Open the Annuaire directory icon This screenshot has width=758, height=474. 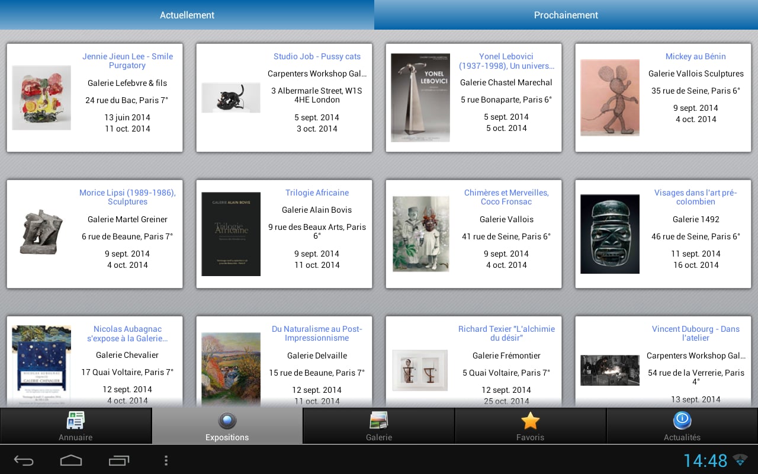(x=76, y=421)
